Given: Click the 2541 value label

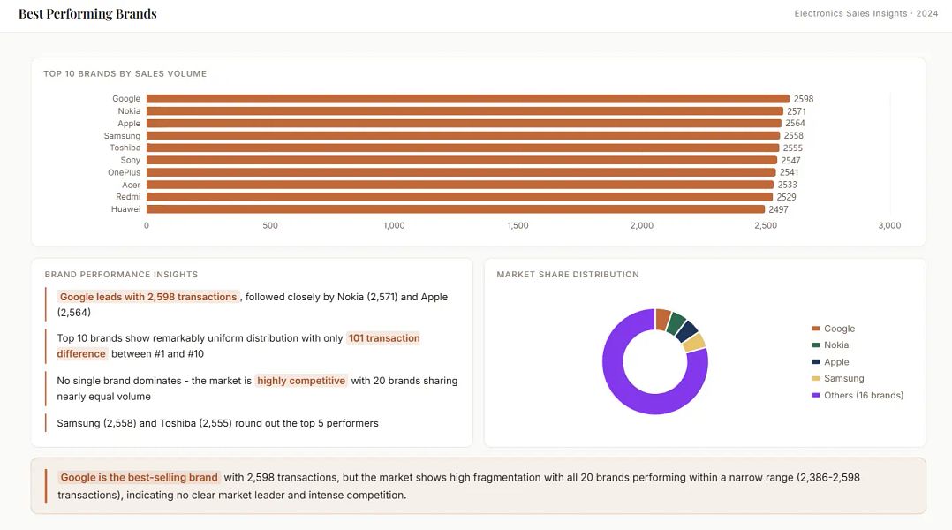Looking at the screenshot, I should point(790,172).
